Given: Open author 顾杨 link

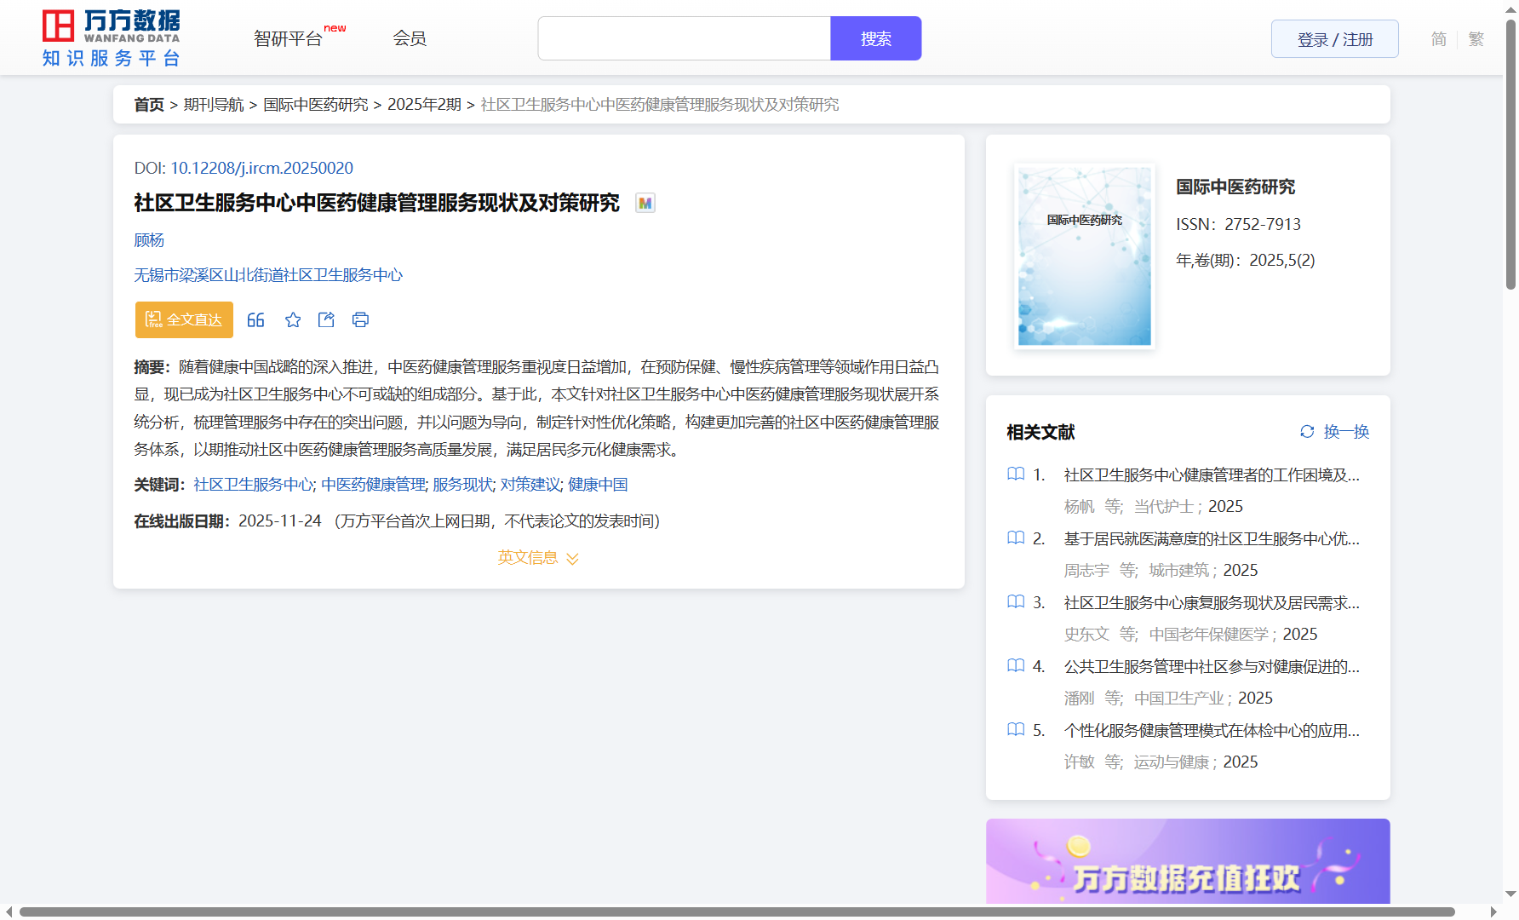Looking at the screenshot, I should pos(149,241).
